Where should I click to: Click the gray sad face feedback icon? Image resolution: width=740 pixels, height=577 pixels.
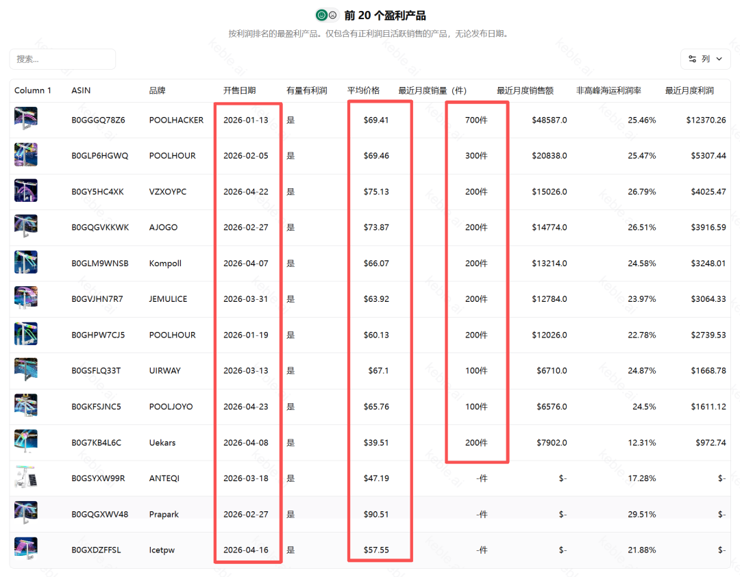coord(333,15)
